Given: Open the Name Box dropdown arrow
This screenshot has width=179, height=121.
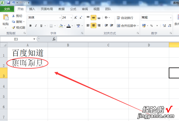Looking at the screenshot, I should click(34, 39).
